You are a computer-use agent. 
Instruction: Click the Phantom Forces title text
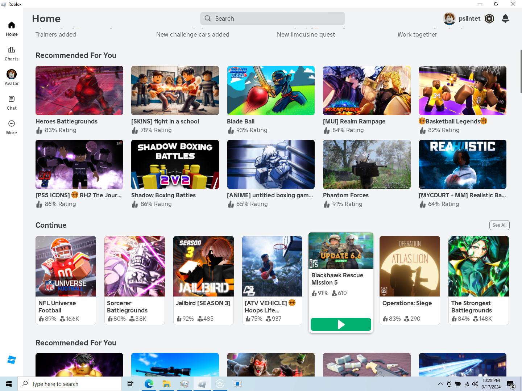pyautogui.click(x=346, y=195)
